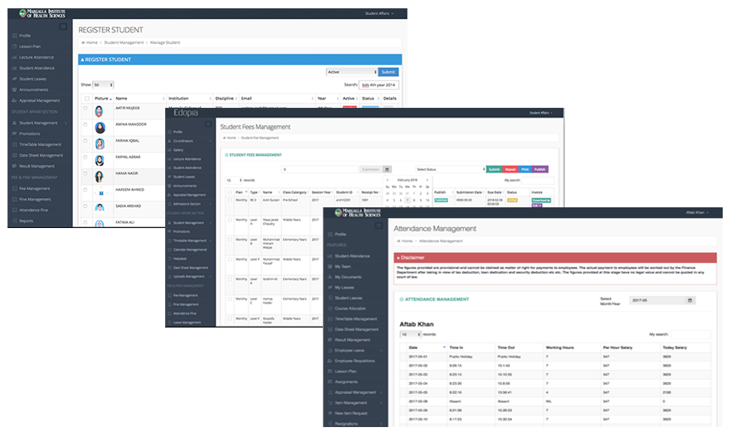This screenshot has width=746, height=442.
Task: Open My Documents in the Attendance sidebar
Action: [349, 277]
